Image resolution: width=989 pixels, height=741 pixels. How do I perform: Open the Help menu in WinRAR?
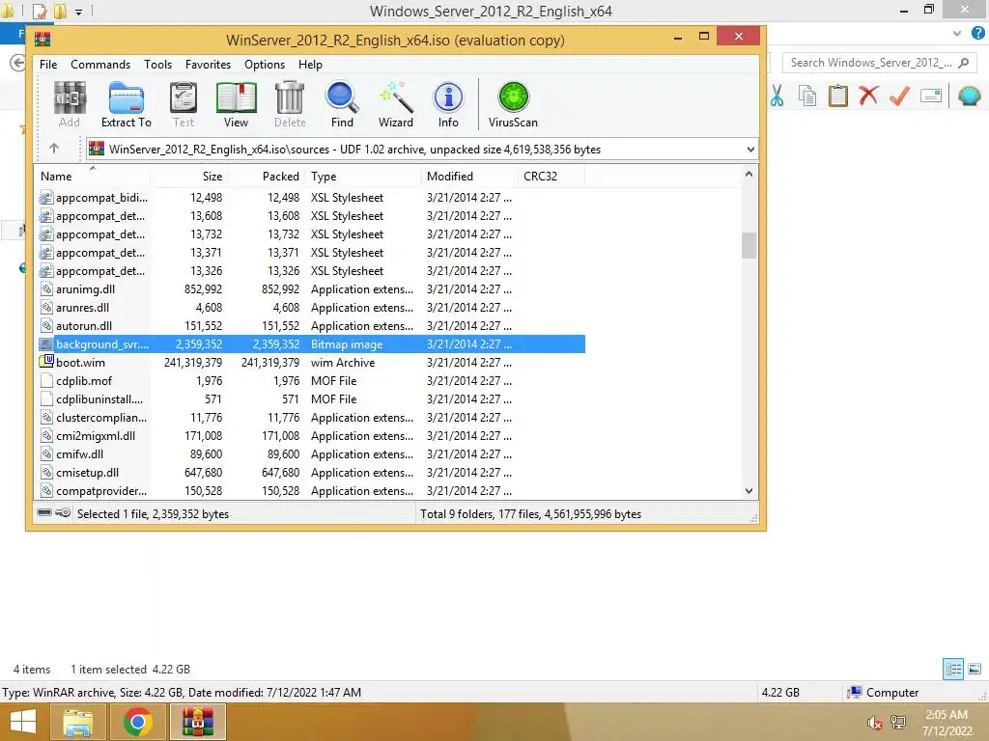310,65
